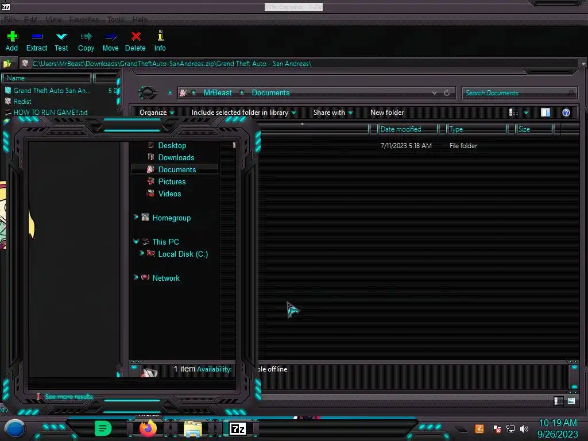This screenshot has height=441, width=588.
Task: Select Pictures in navigation pane
Action: coord(172,181)
